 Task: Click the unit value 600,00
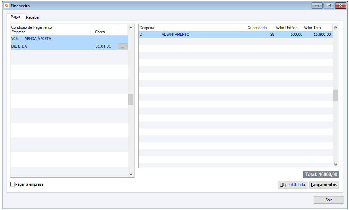point(296,35)
